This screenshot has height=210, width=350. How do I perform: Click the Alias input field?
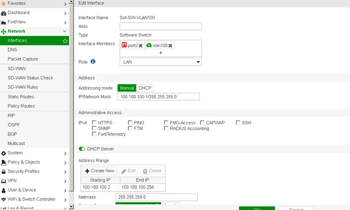(160, 26)
